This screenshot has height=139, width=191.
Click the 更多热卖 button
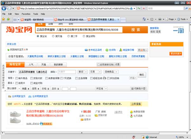tap(176, 54)
